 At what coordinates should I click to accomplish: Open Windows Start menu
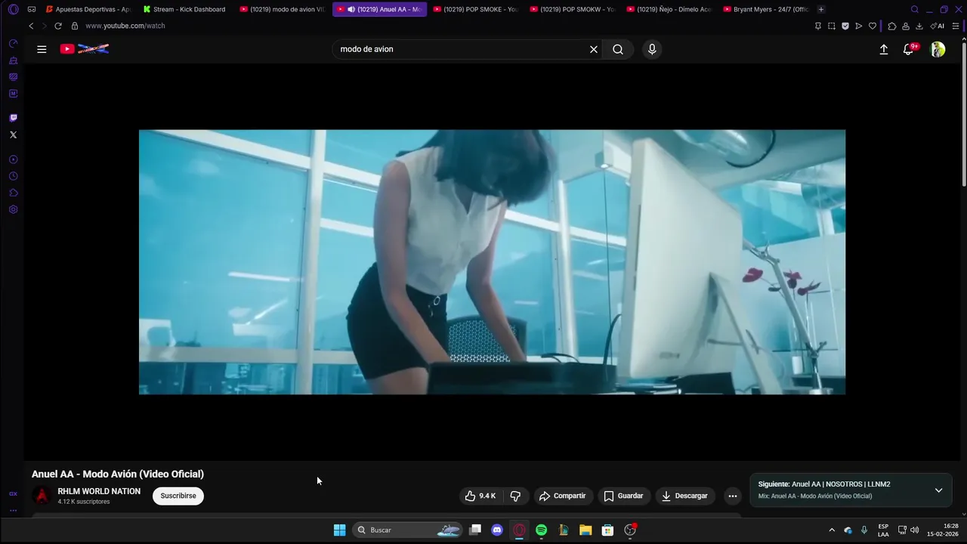[340, 530]
